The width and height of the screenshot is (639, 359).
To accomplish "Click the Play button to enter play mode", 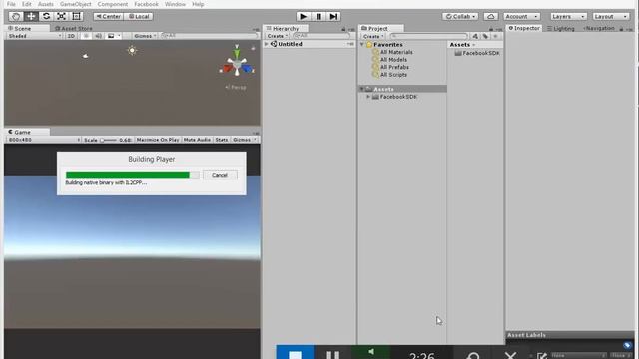I will click(x=303, y=16).
